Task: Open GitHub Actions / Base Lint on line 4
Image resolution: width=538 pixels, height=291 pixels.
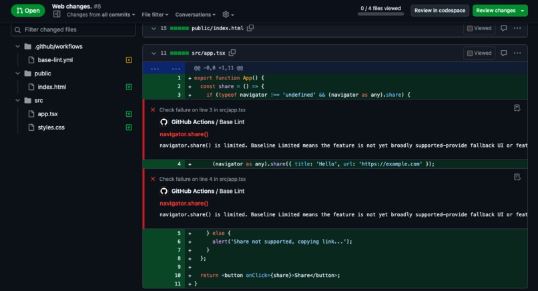Action: [208, 191]
